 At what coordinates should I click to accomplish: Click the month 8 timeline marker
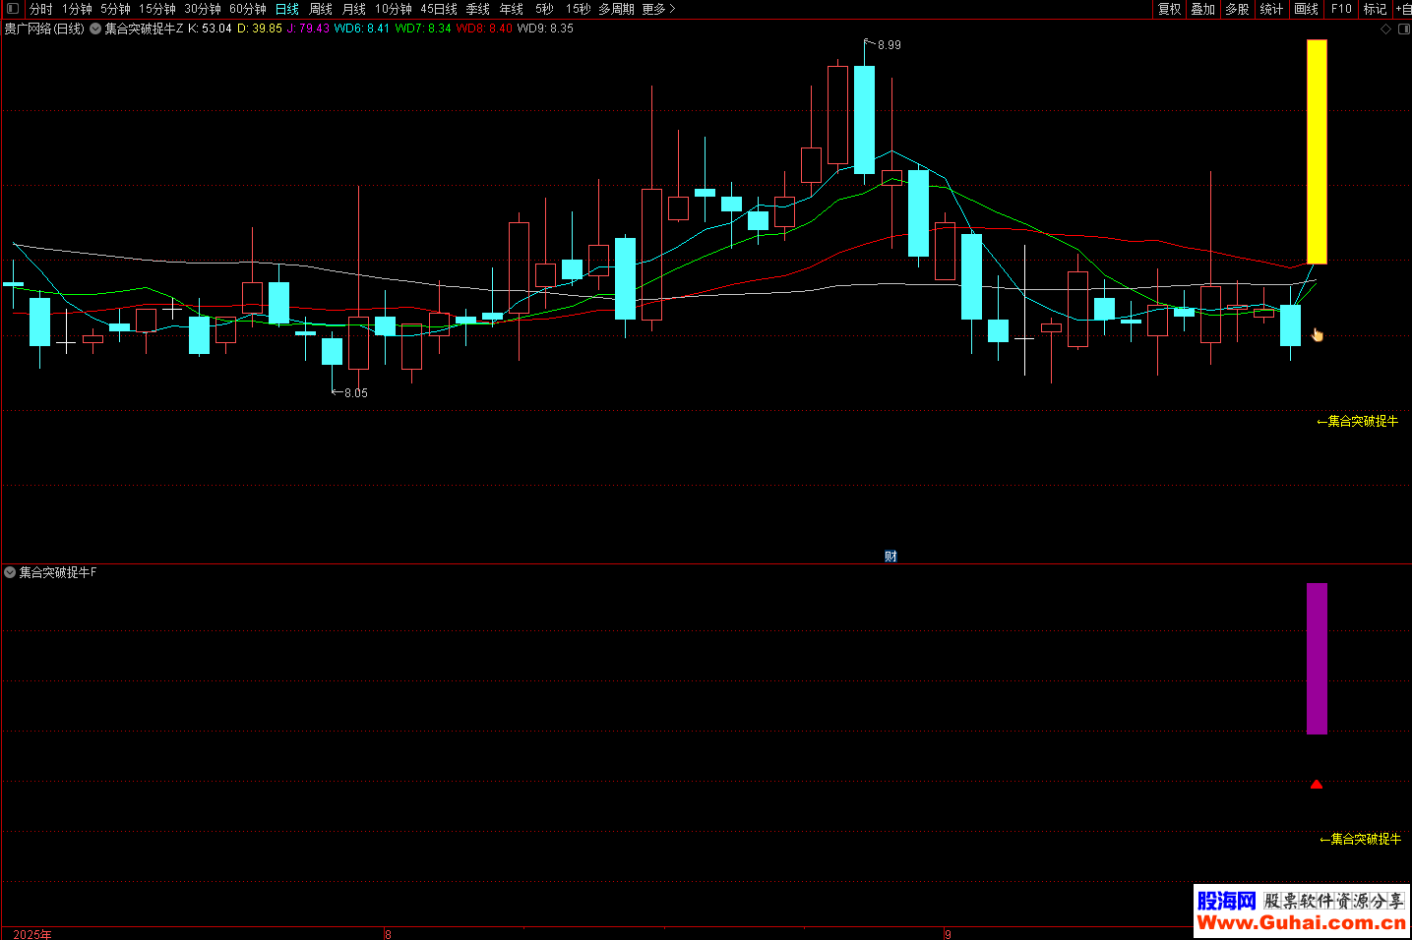(388, 934)
